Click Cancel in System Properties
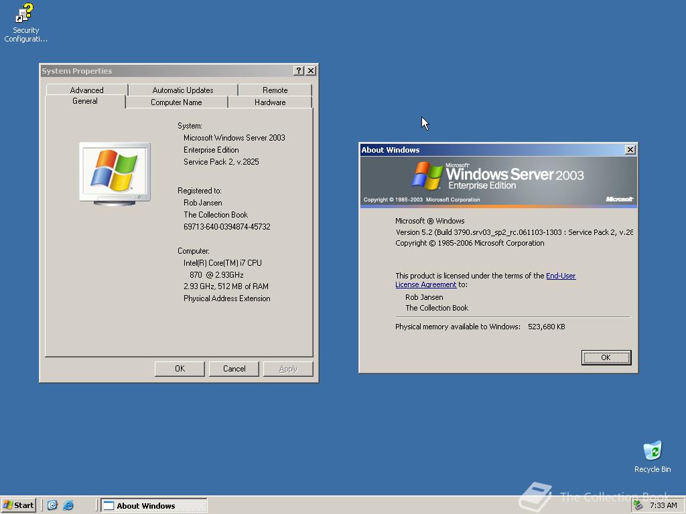Image resolution: width=686 pixels, height=514 pixels. pyautogui.click(x=234, y=369)
